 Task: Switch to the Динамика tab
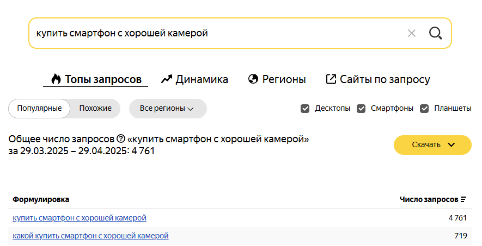click(x=194, y=79)
